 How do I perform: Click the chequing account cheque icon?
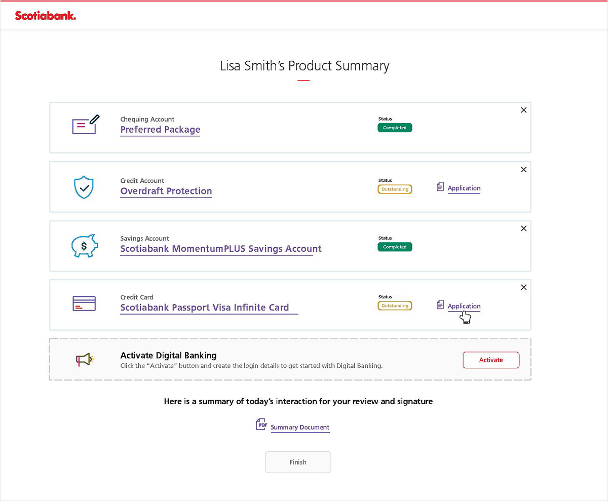(x=86, y=125)
